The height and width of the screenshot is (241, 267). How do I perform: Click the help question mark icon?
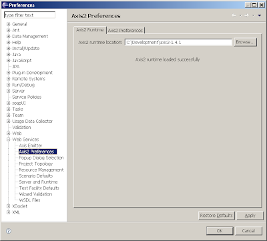point(9,231)
